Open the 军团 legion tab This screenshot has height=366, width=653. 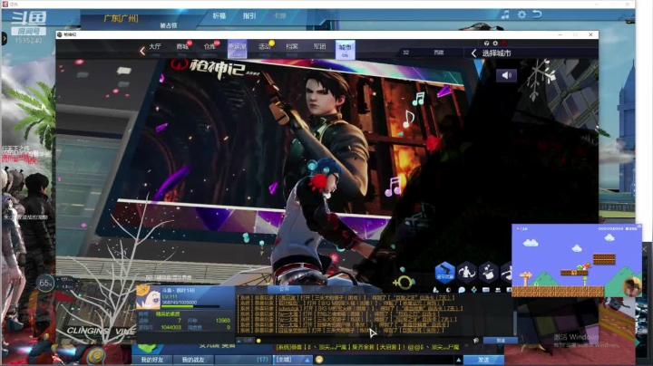[x=319, y=48]
